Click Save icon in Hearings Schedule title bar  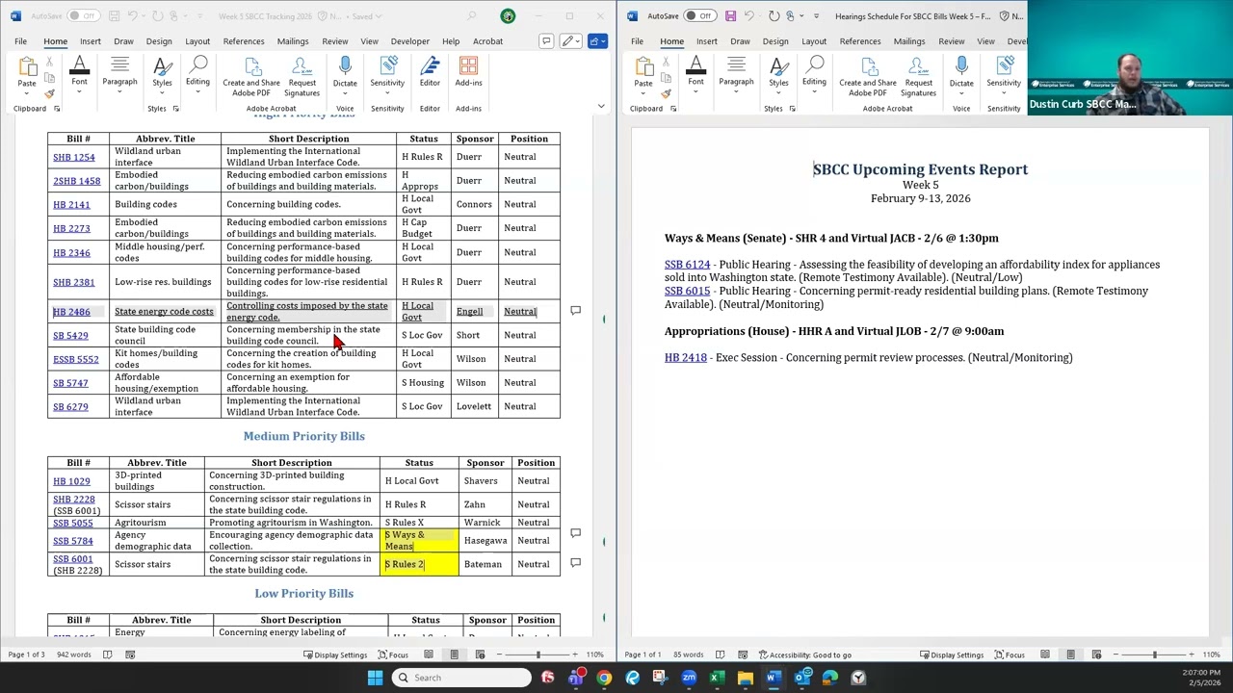point(730,16)
